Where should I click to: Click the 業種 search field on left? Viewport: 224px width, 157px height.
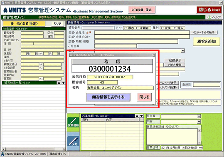point(42,50)
